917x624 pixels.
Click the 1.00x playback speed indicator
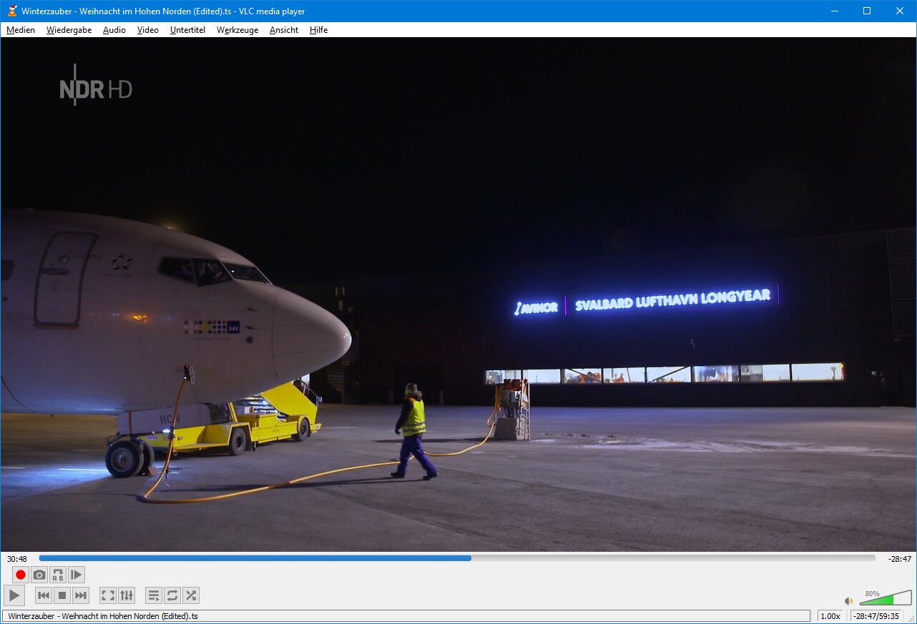830,616
